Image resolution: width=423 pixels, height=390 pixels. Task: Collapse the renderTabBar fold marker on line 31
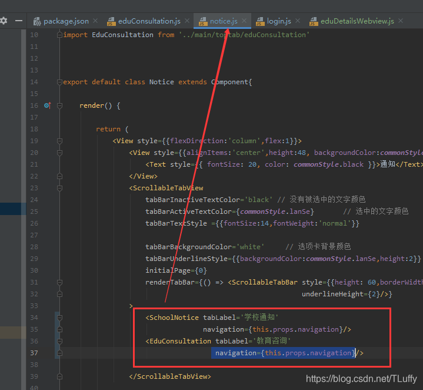pos(59,283)
